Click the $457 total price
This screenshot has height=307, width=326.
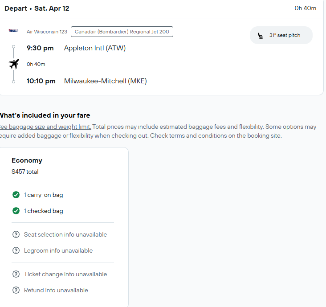pos(25,172)
